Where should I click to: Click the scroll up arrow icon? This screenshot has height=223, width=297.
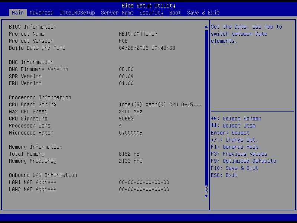[x=206, y=27]
